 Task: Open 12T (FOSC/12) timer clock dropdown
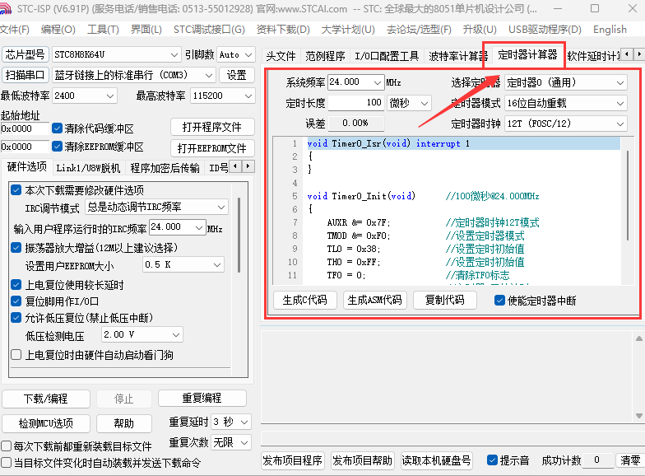click(x=566, y=124)
